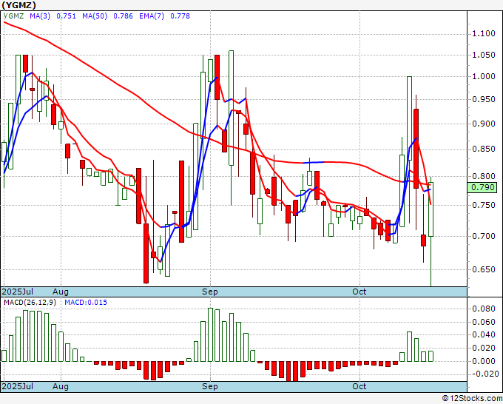Click the last green MACD histogram bar
503x404 pixels.
[x=431, y=356]
